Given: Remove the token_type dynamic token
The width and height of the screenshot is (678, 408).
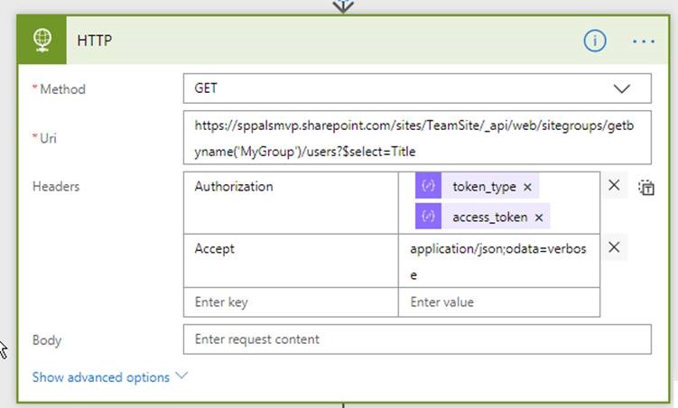Looking at the screenshot, I should point(527,187).
